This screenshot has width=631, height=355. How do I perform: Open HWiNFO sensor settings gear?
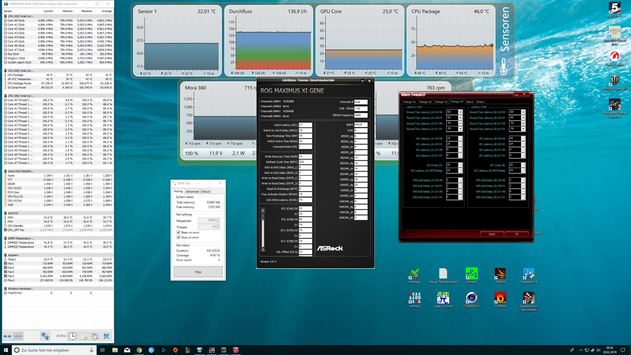click(x=95, y=336)
